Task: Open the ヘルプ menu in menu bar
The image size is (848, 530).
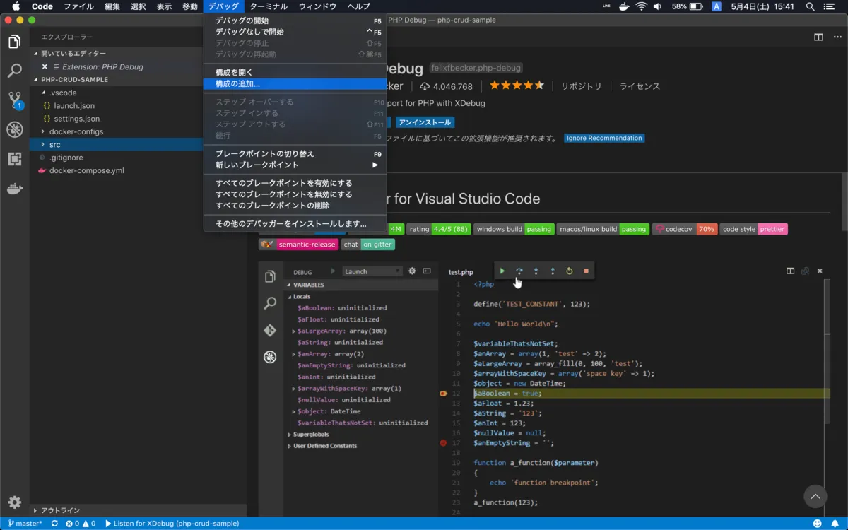Action: click(x=358, y=6)
